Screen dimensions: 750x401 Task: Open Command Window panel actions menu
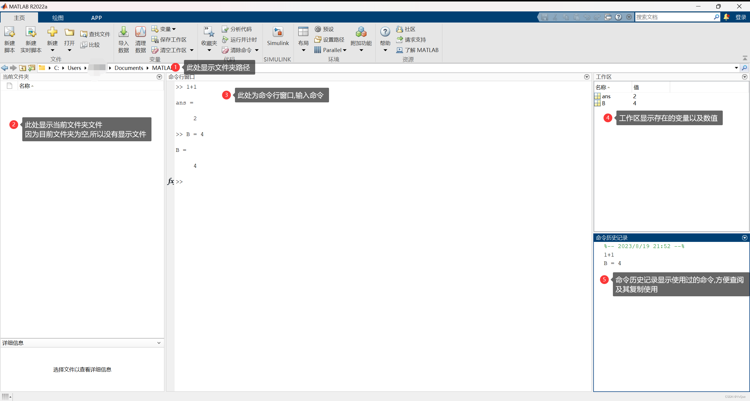coord(587,77)
